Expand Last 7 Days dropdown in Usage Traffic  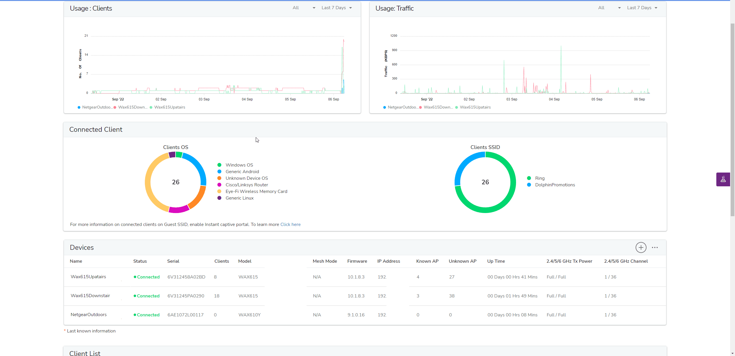[642, 8]
